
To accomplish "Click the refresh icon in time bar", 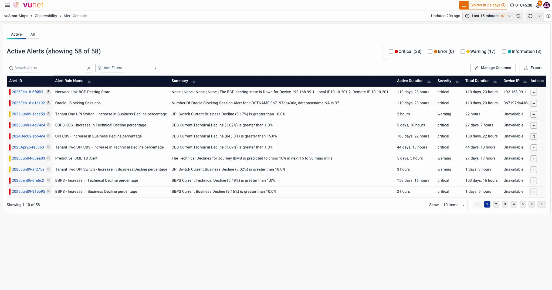I will tap(530, 16).
